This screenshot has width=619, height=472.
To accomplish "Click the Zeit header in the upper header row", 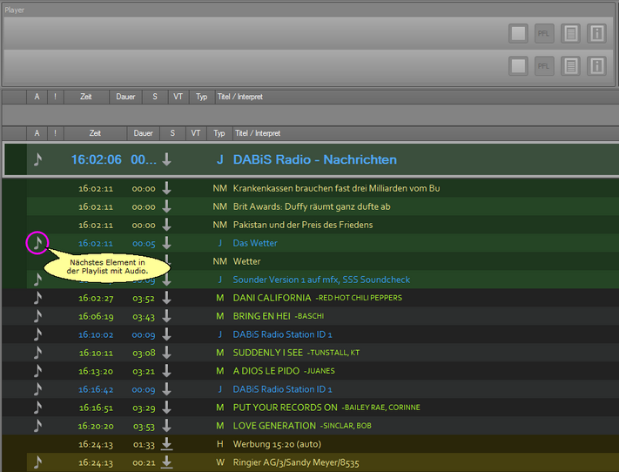I will (86, 97).
